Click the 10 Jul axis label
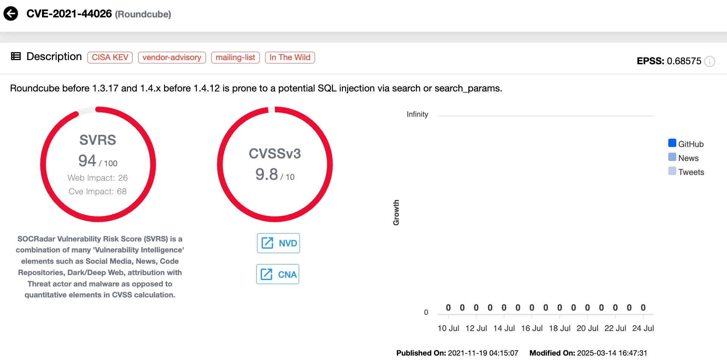The image size is (727, 362). pos(448,328)
